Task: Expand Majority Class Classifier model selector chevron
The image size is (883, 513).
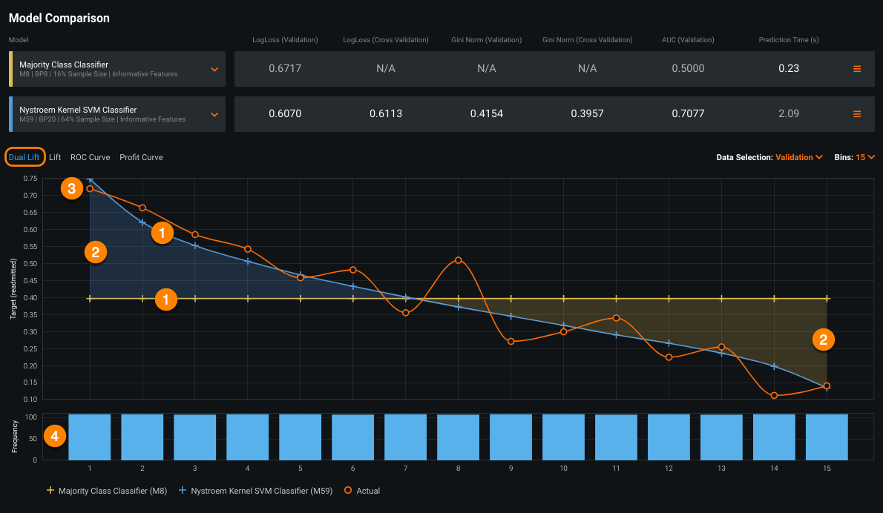Action: [x=214, y=69]
